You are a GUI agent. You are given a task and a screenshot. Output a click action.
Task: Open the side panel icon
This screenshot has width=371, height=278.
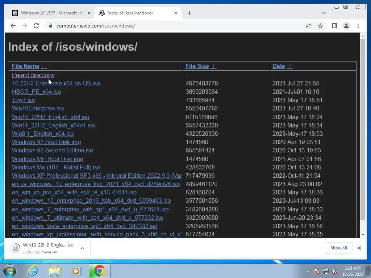(x=334, y=26)
